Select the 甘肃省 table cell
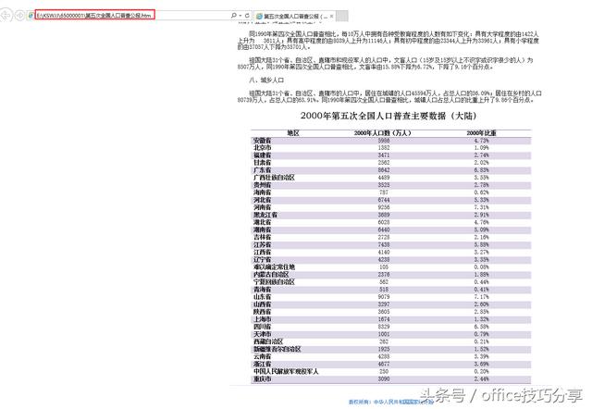592x409 pixels. [x=262, y=163]
